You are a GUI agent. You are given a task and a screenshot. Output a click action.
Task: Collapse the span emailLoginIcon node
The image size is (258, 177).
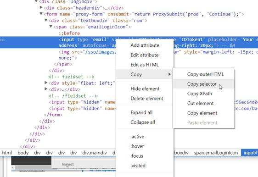[51, 26]
